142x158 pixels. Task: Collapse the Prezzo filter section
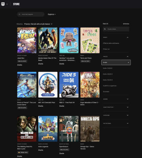click(x=116, y=57)
